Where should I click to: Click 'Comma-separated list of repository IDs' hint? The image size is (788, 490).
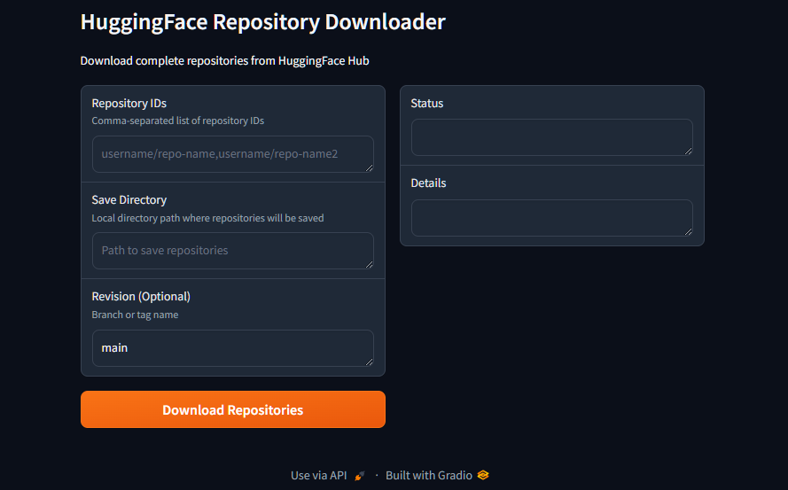click(178, 121)
